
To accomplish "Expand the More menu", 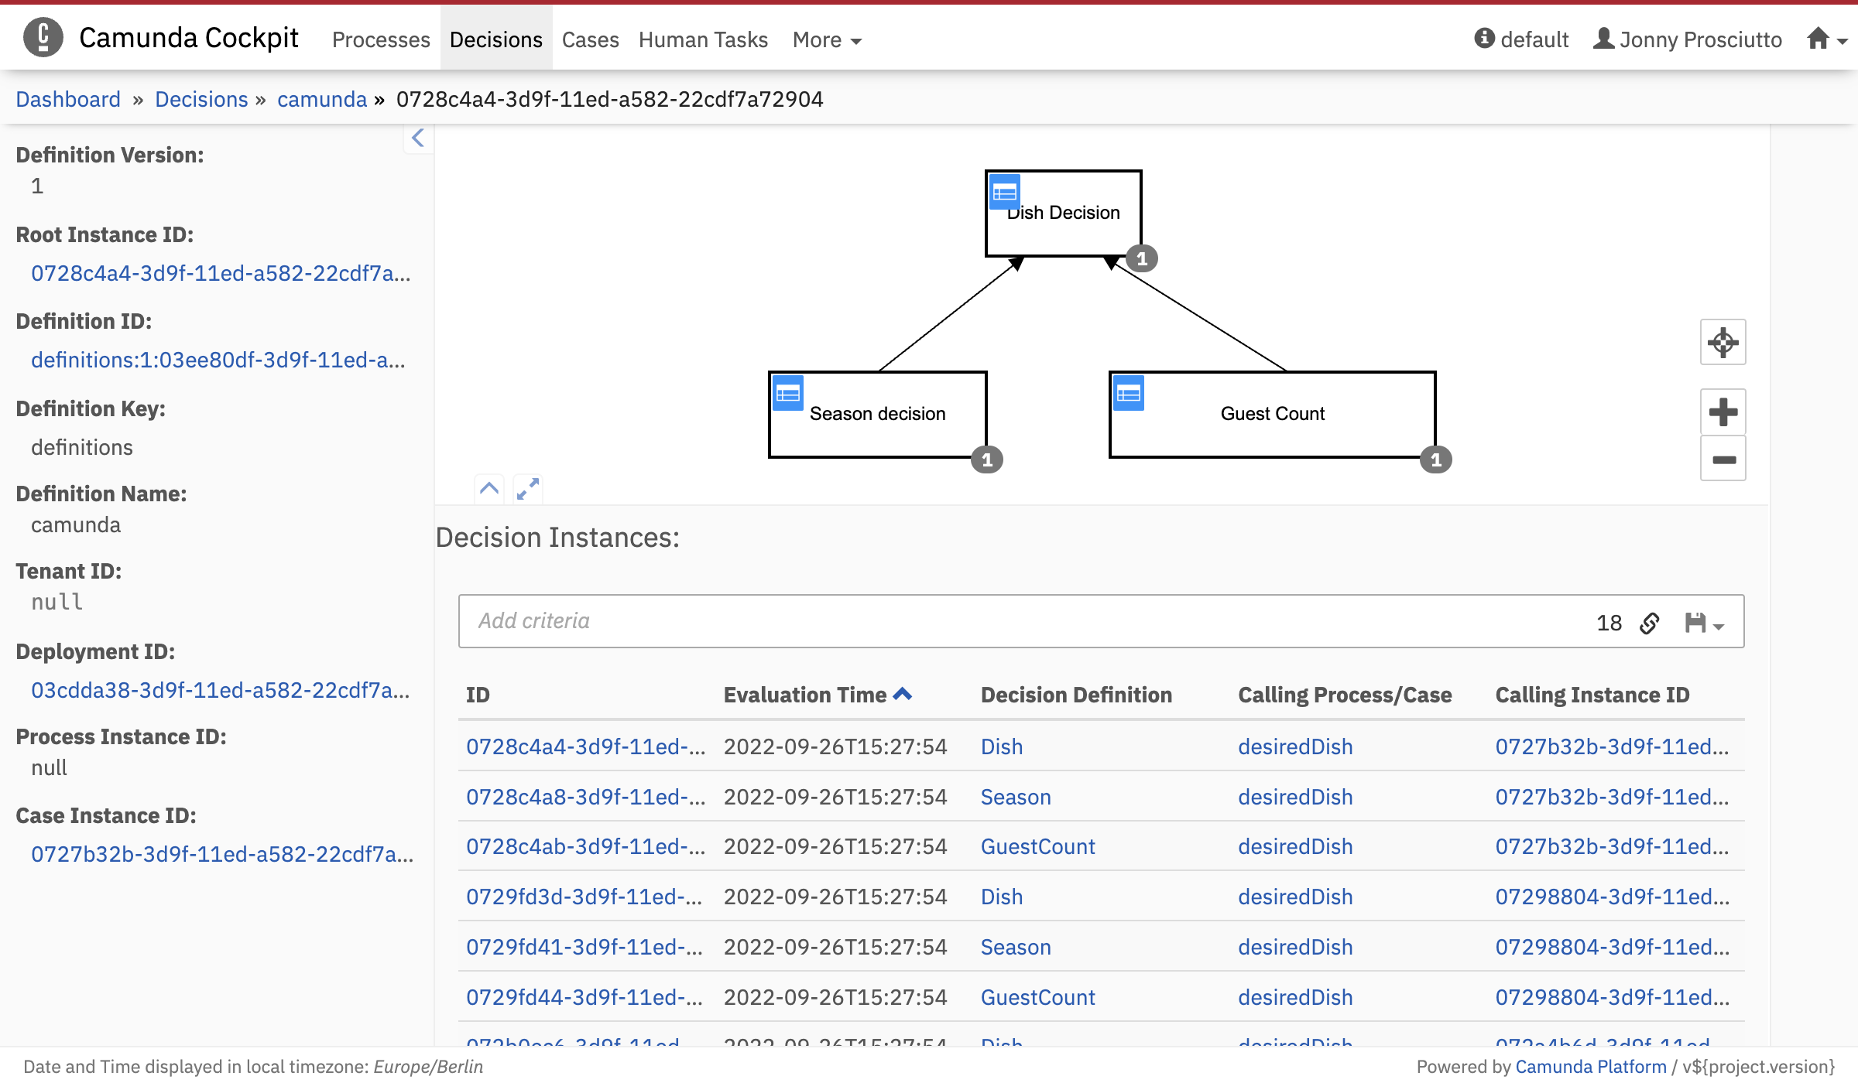I will pos(827,39).
